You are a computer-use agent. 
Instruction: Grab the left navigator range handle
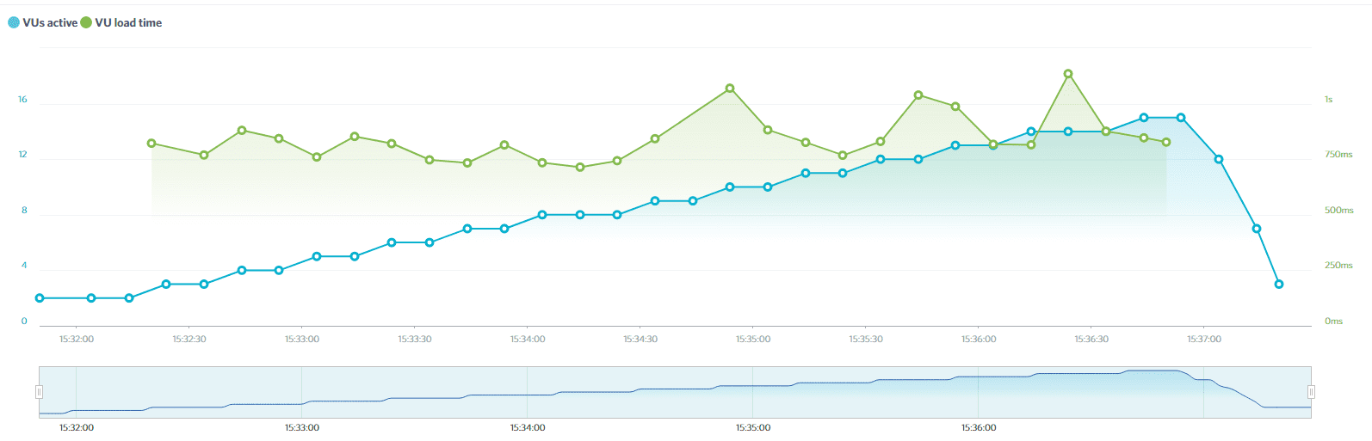(x=39, y=392)
